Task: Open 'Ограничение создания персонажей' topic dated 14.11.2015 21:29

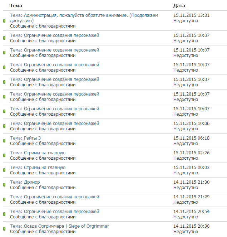Action: tap(61, 197)
